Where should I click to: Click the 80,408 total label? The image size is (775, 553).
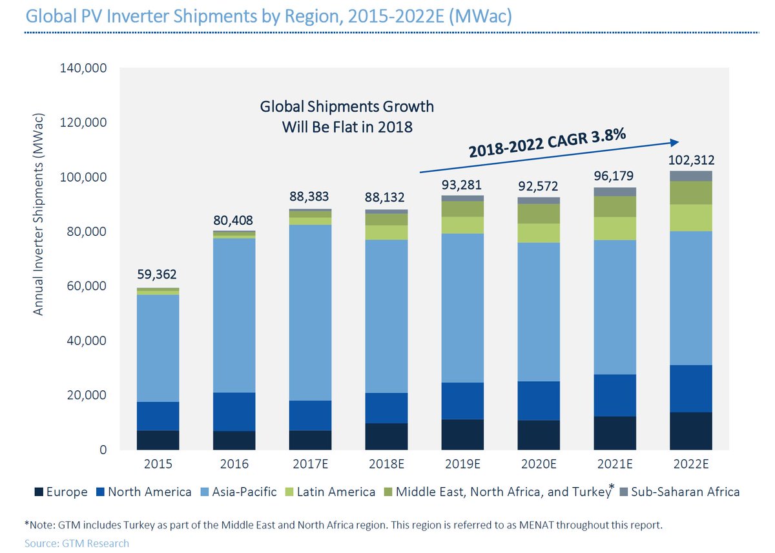234,219
